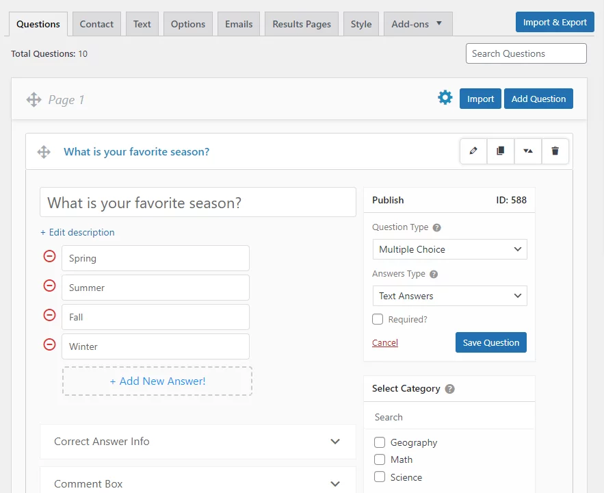Click the trash delete question icon
This screenshot has width=604, height=493.
(555, 151)
